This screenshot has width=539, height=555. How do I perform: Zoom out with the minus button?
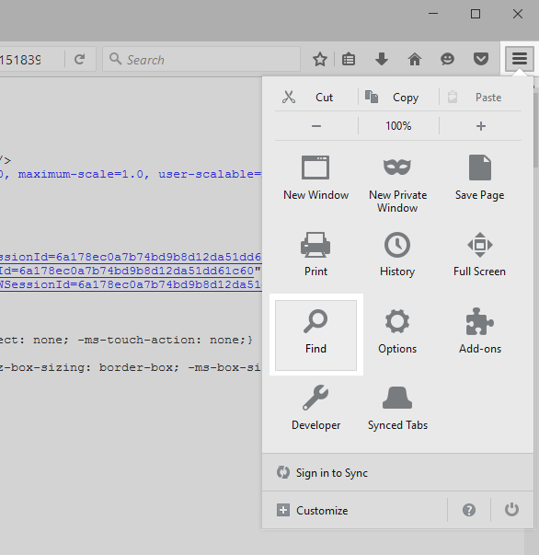tap(316, 126)
